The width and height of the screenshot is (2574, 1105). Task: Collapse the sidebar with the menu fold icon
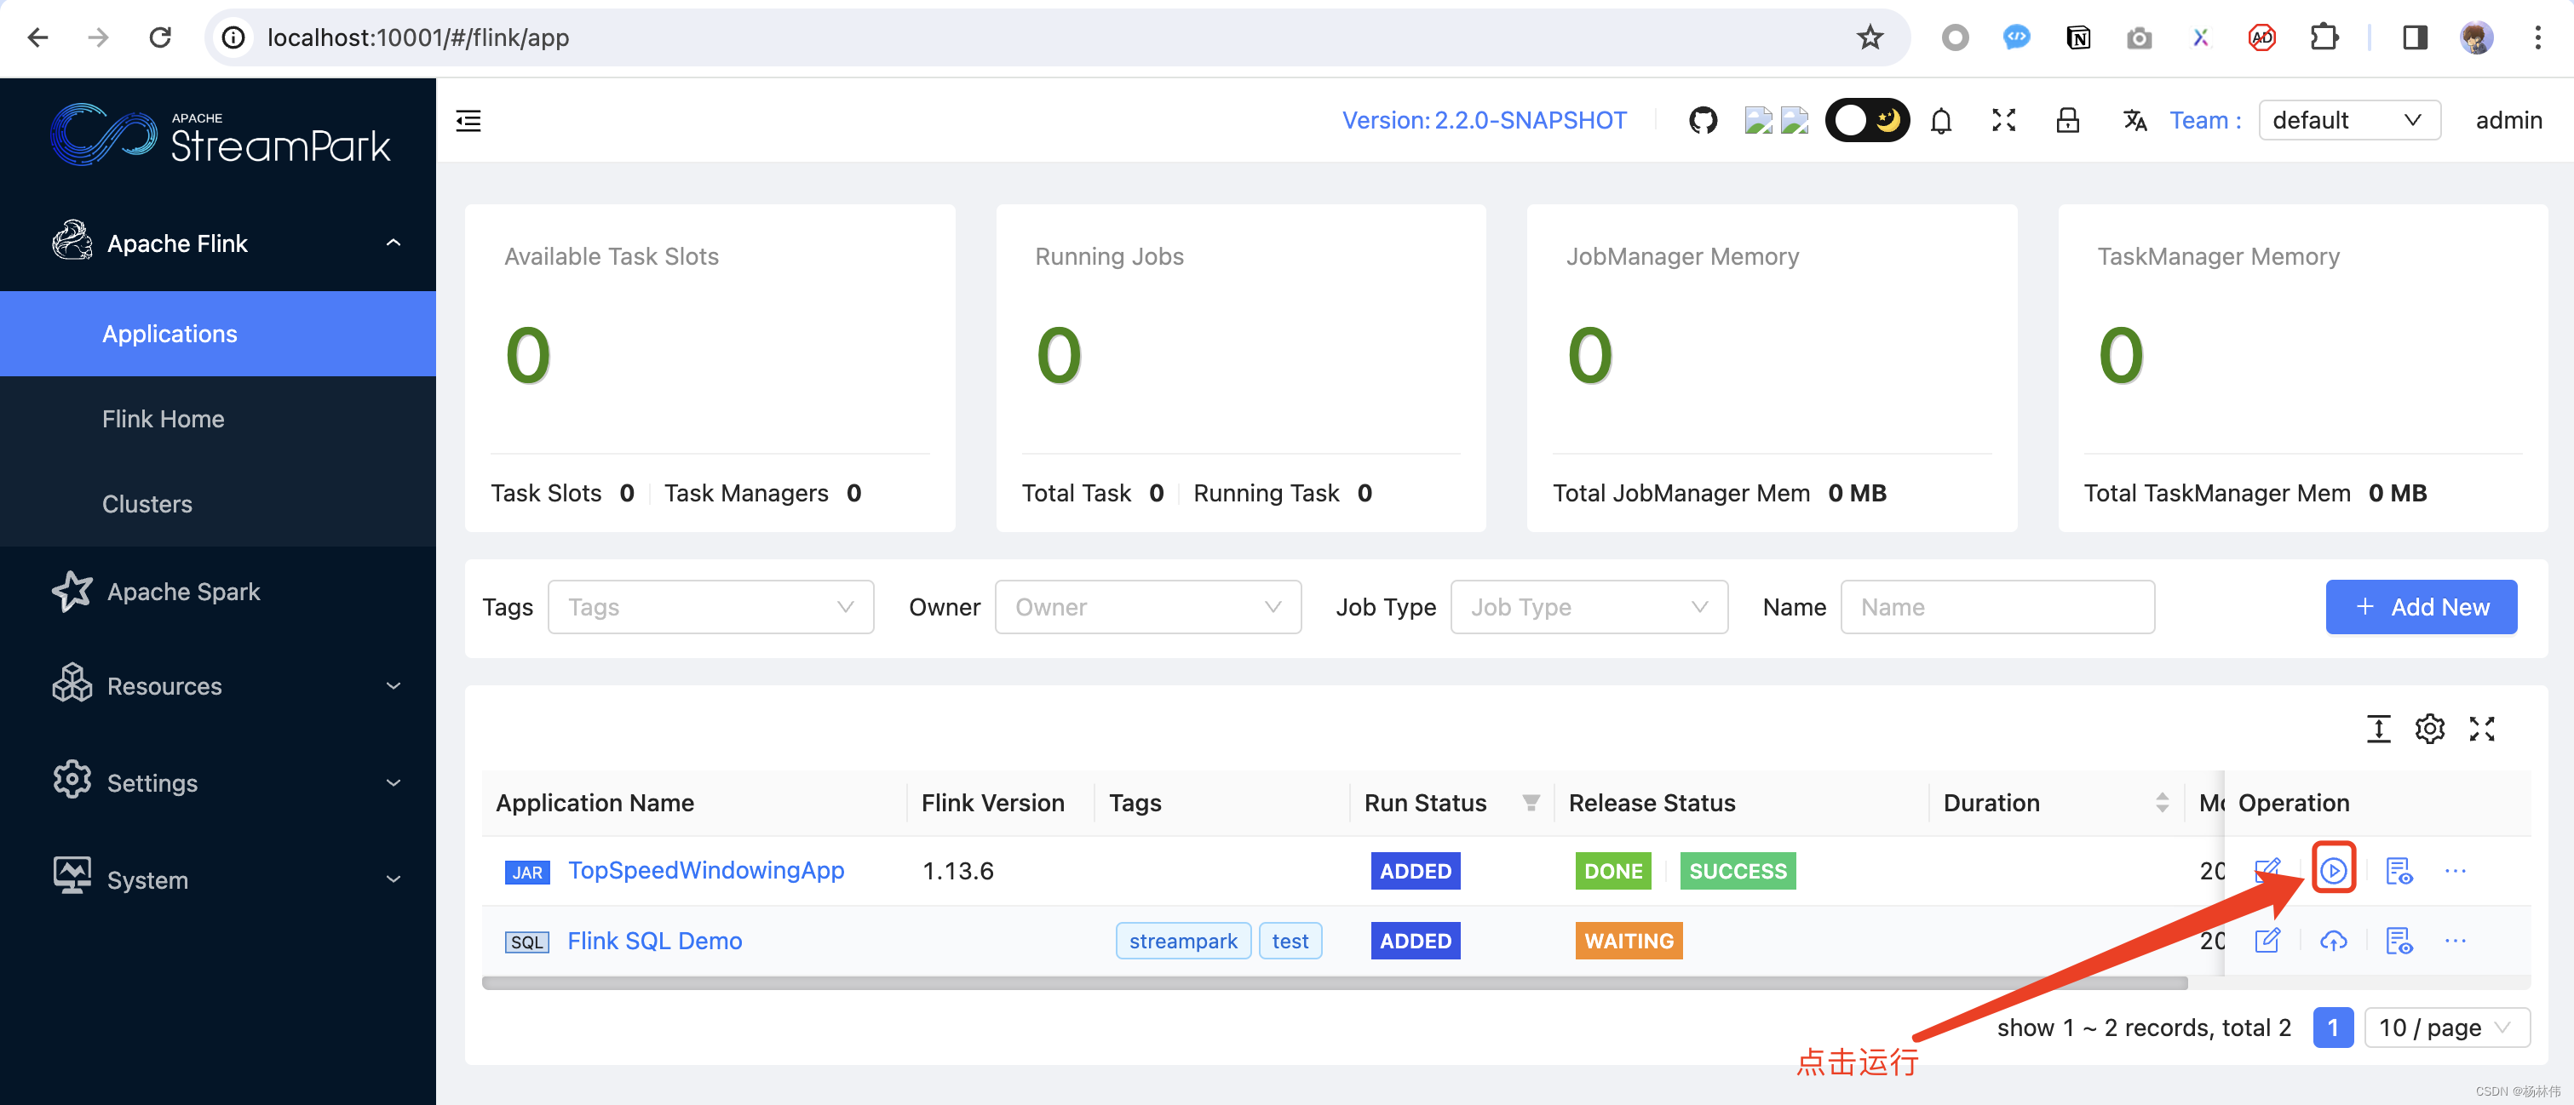[468, 121]
